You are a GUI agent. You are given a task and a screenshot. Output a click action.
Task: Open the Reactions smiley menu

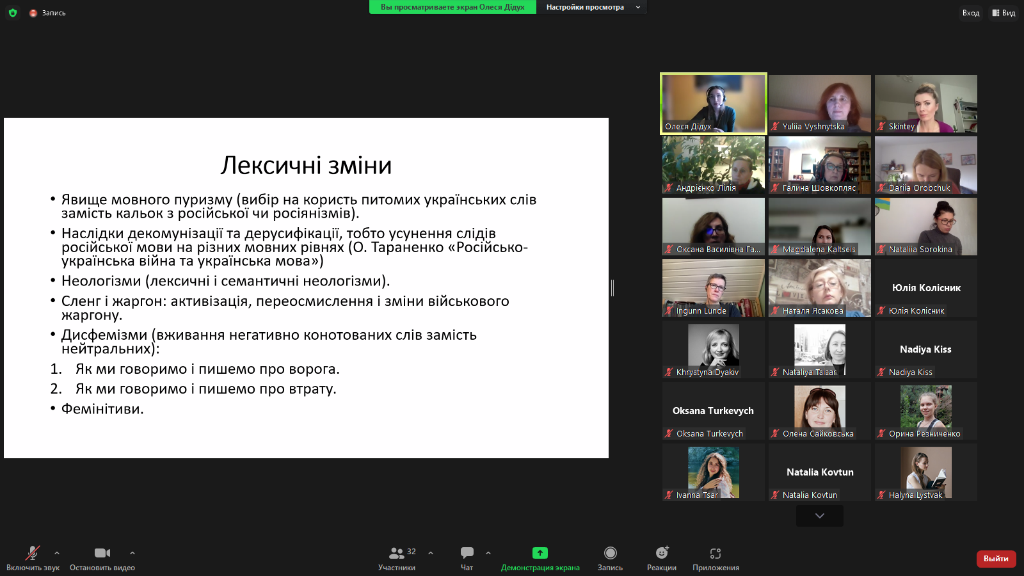tap(662, 553)
